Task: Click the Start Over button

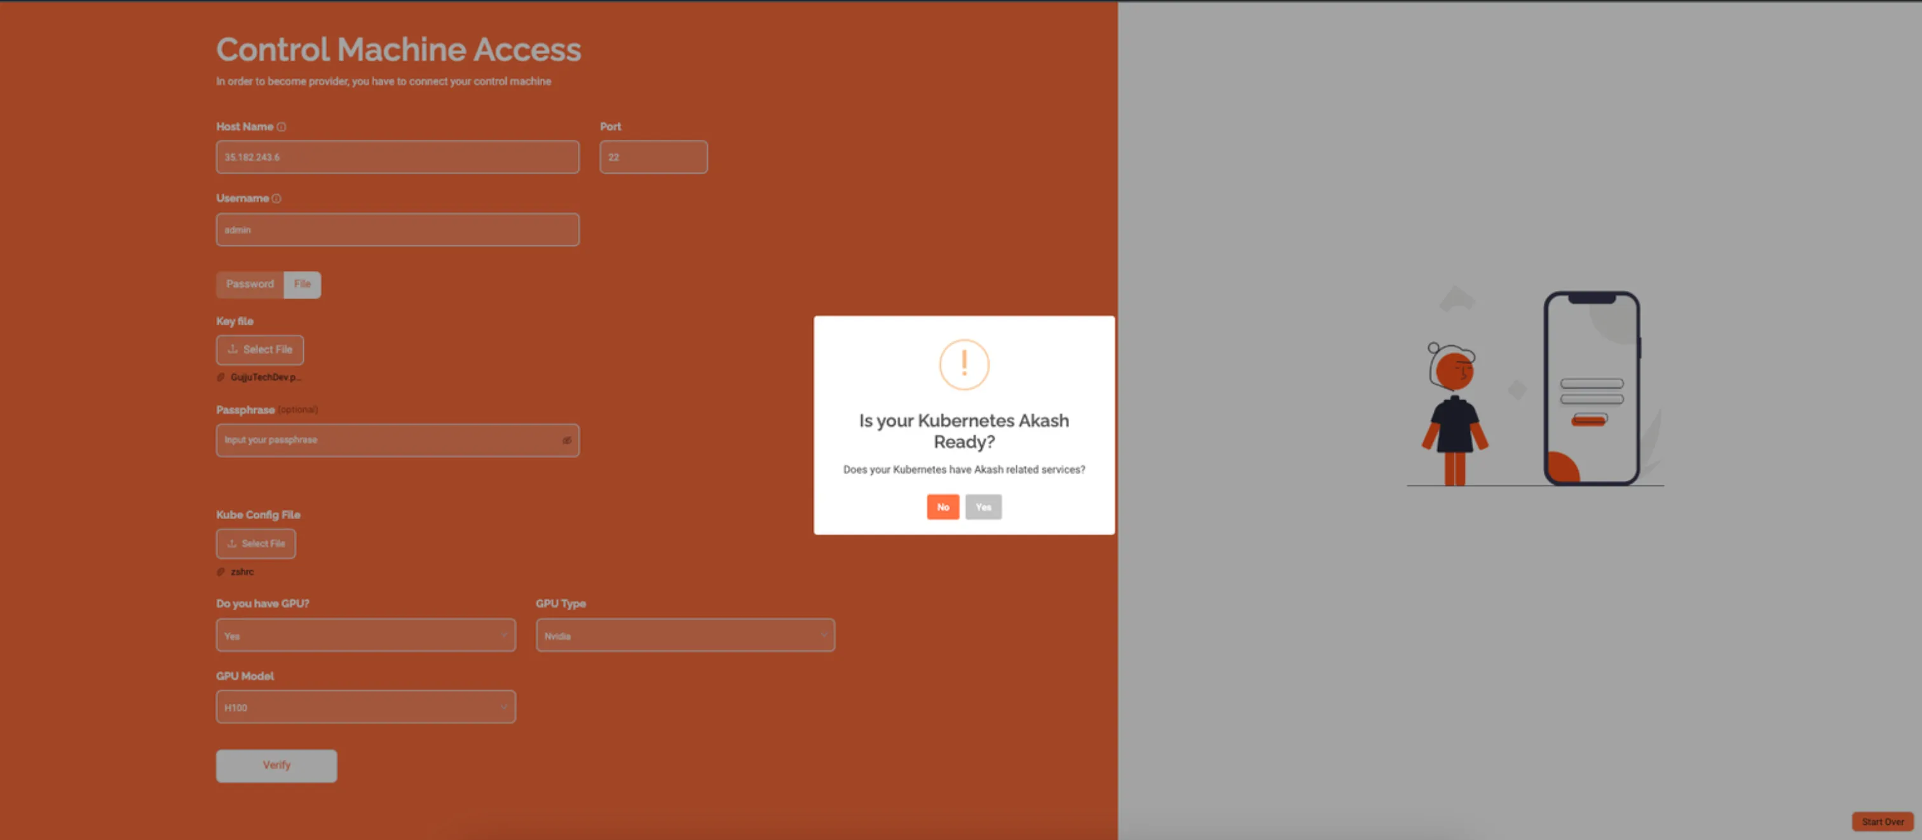Action: pyautogui.click(x=1882, y=822)
